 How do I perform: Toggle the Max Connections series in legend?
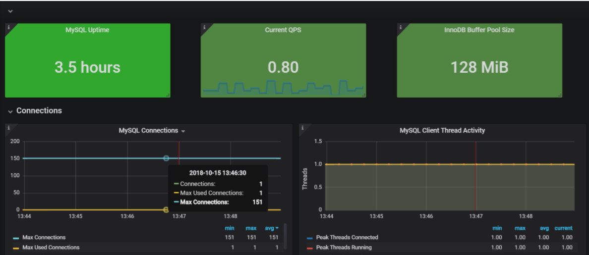pyautogui.click(x=44, y=238)
